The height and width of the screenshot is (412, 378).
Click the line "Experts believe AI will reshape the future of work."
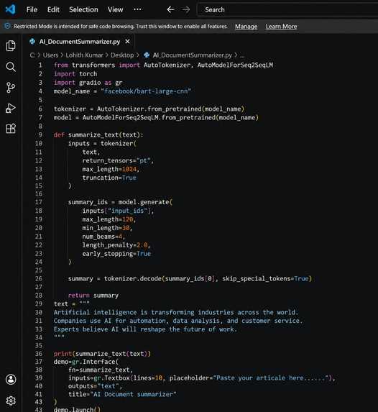pos(145,329)
